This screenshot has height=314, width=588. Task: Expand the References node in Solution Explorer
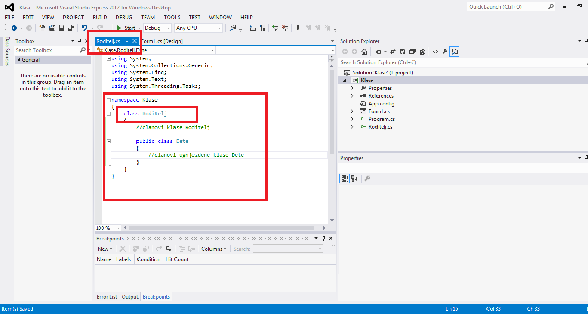[x=352, y=96]
